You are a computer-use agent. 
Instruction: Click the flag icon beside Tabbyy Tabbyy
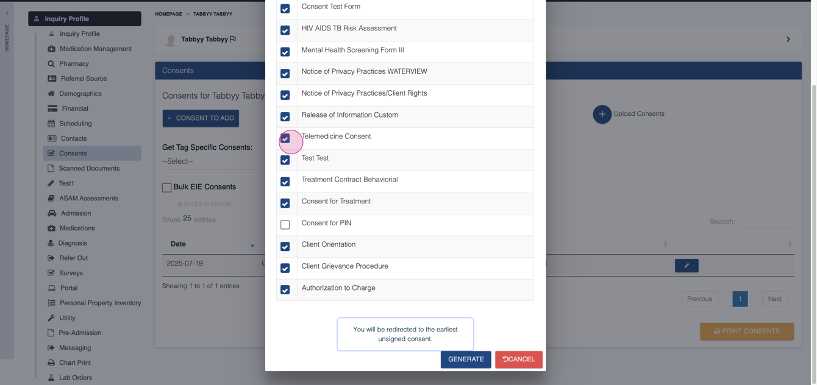pyautogui.click(x=233, y=39)
